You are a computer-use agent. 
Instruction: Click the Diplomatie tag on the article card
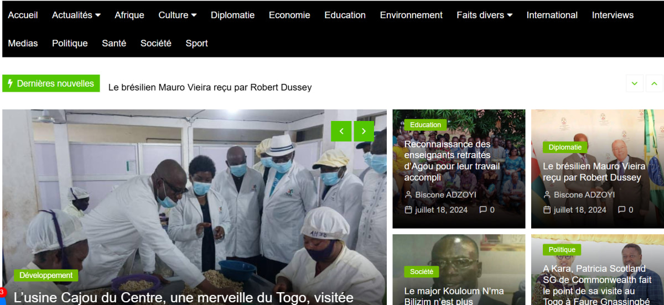[565, 148]
